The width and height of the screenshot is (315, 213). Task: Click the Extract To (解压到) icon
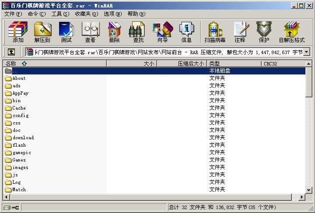tap(42, 32)
